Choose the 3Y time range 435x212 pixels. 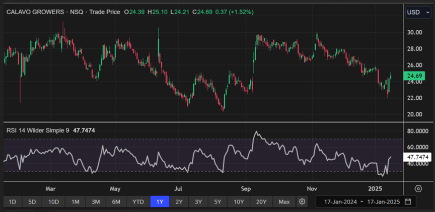pos(198,202)
